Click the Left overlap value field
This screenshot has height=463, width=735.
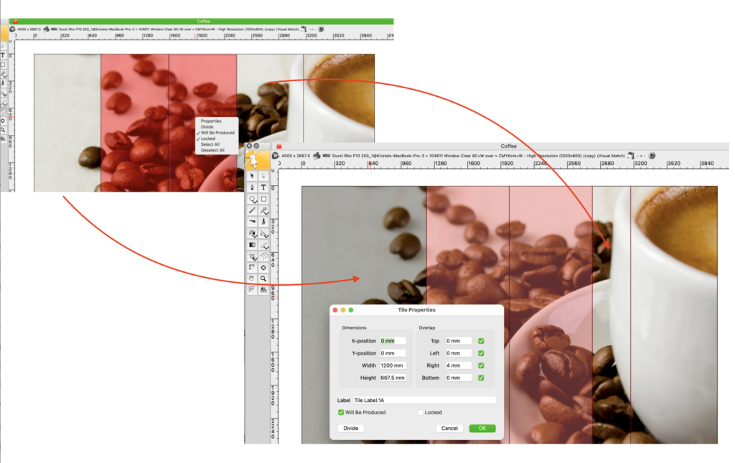(458, 353)
